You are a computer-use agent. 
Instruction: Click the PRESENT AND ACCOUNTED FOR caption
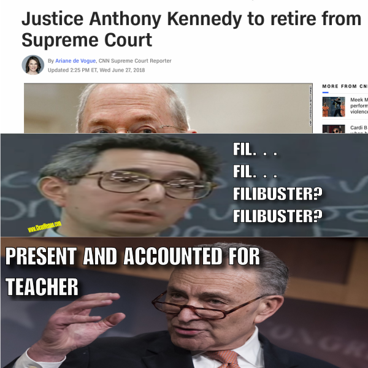(132, 256)
